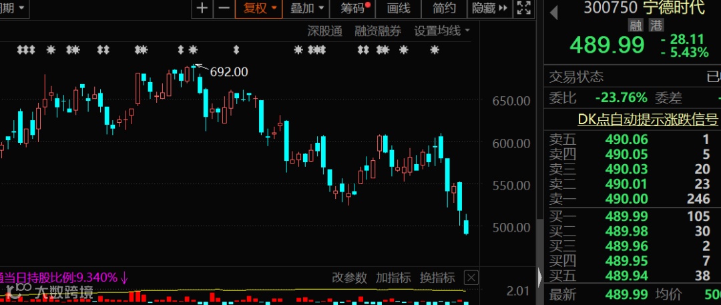Click sell-one volume 246
Viewport: 721px width, 305px height.
pos(700,199)
